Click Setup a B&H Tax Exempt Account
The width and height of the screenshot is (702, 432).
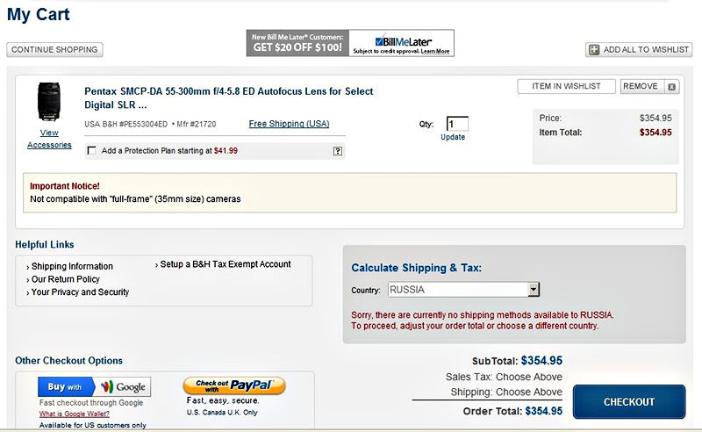click(226, 263)
